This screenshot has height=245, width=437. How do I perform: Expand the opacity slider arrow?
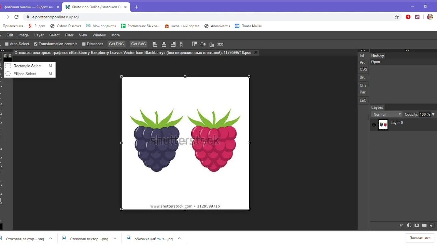[x=433, y=114]
